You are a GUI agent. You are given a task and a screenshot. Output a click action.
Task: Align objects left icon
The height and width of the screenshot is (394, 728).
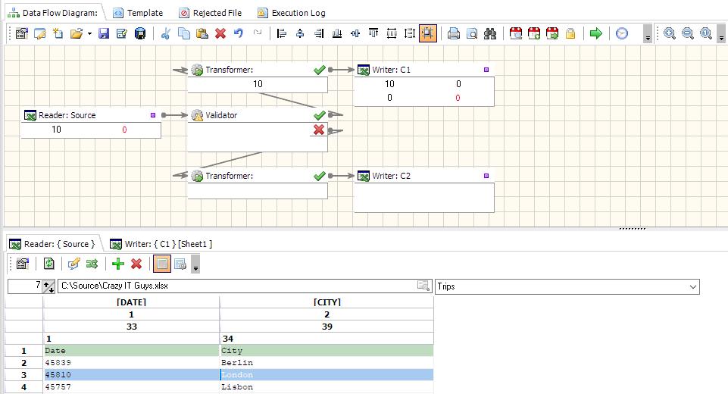pos(282,33)
